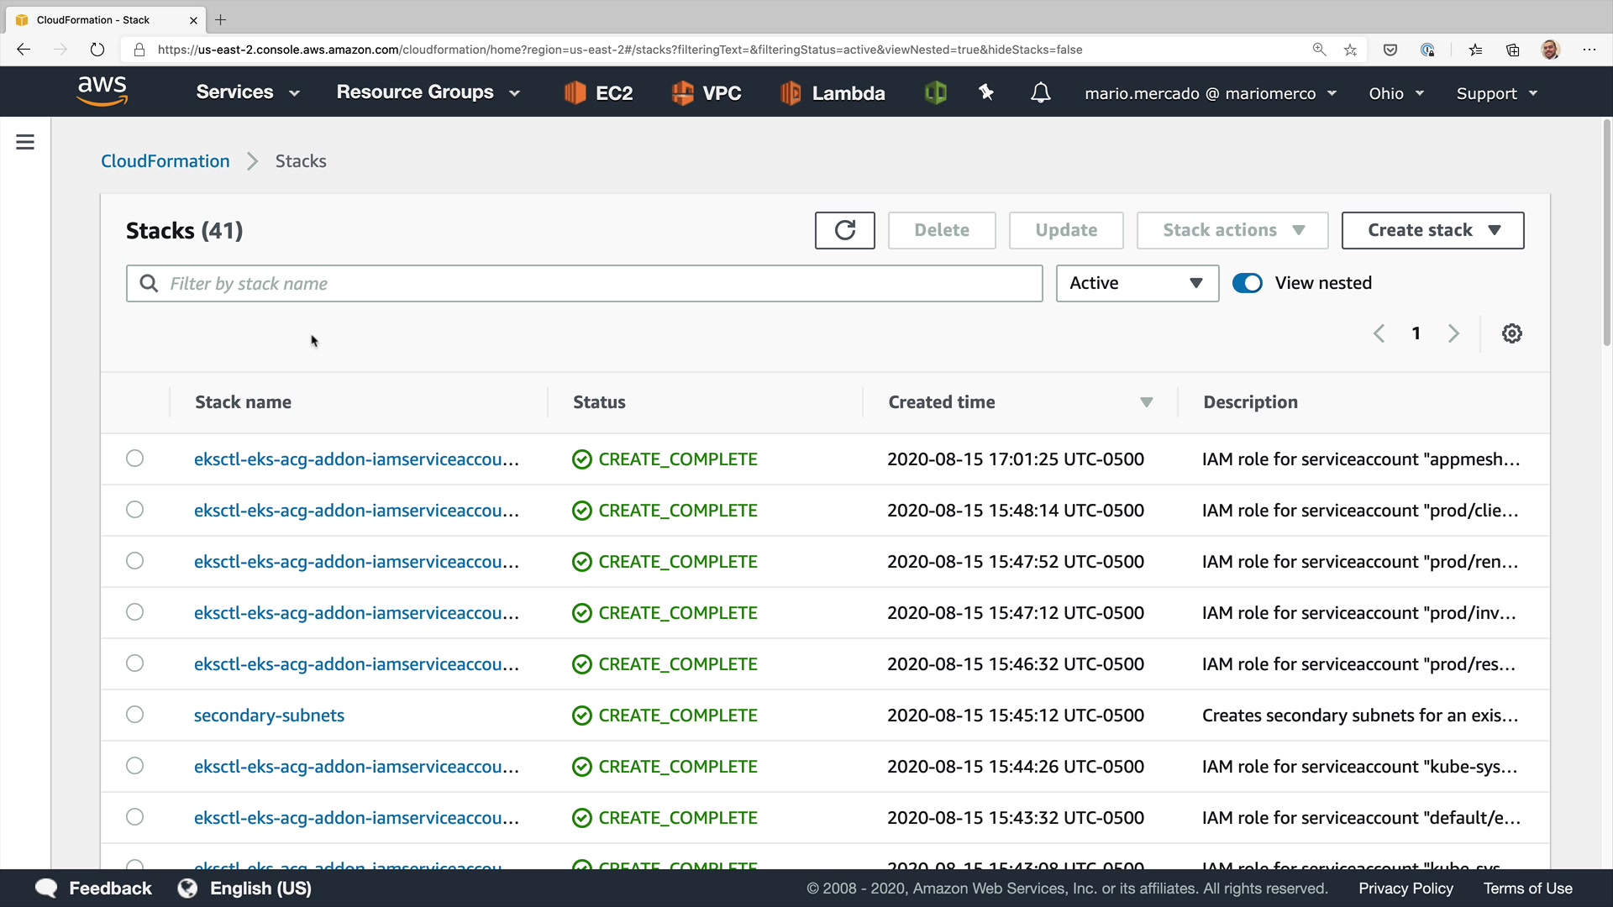Open the hamburger side navigation menu
This screenshot has width=1613, height=907.
(x=25, y=142)
